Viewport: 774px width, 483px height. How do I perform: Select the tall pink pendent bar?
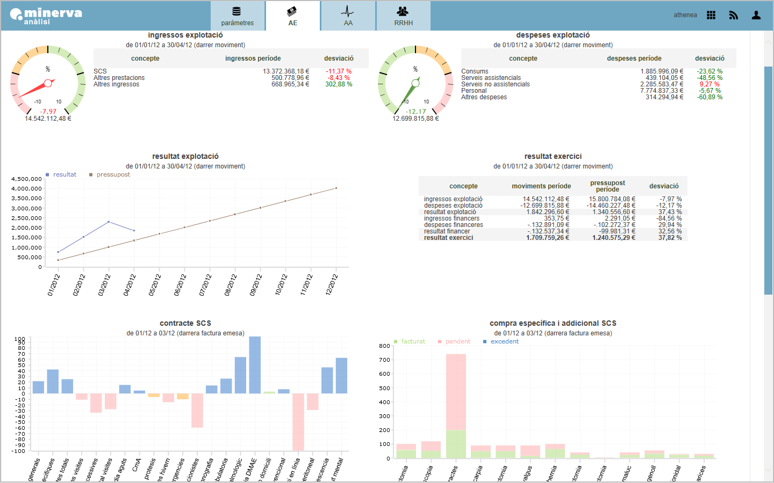(456, 392)
